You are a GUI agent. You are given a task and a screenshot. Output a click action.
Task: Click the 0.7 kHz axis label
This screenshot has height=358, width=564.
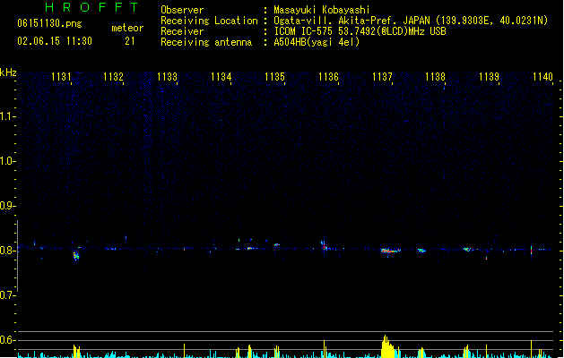[x=7, y=295]
